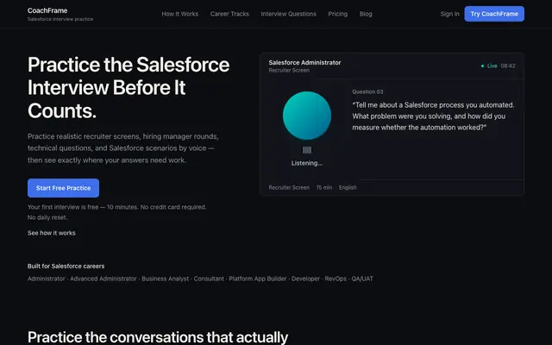View the Pricing page
This screenshot has width=552, height=345.
(x=337, y=14)
